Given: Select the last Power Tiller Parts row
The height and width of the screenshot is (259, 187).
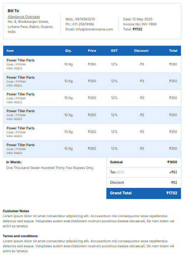Looking at the screenshot, I should click(x=92, y=149).
